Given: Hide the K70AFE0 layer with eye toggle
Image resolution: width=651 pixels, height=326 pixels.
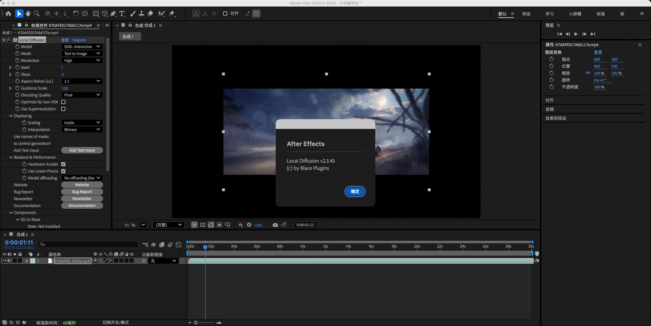Looking at the screenshot, I should coord(4,261).
